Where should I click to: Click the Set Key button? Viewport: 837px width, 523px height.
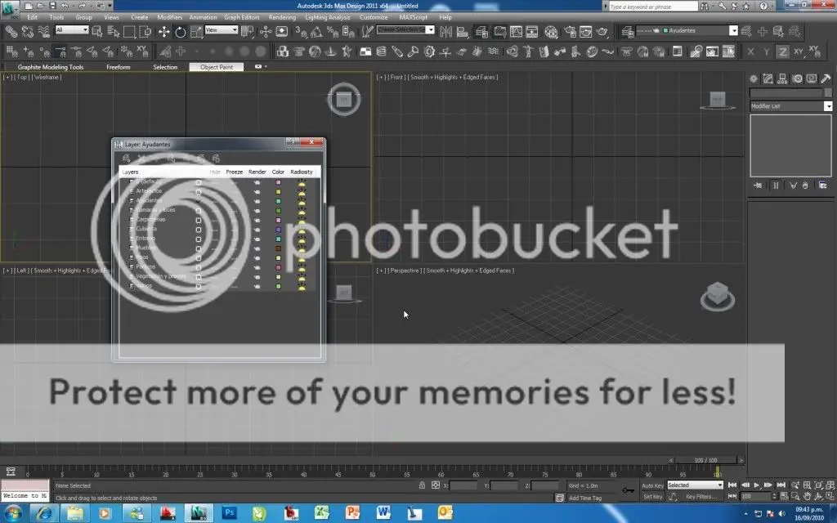[652, 496]
